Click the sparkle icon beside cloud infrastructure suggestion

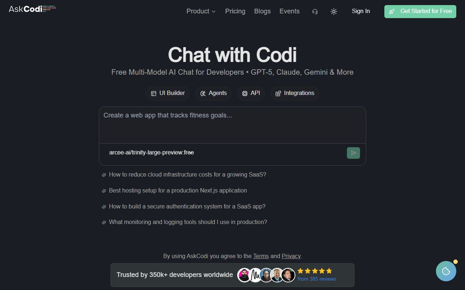point(104,175)
